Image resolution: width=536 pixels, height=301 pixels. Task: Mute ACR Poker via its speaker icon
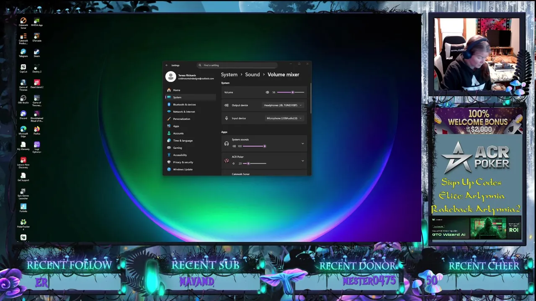point(234,163)
